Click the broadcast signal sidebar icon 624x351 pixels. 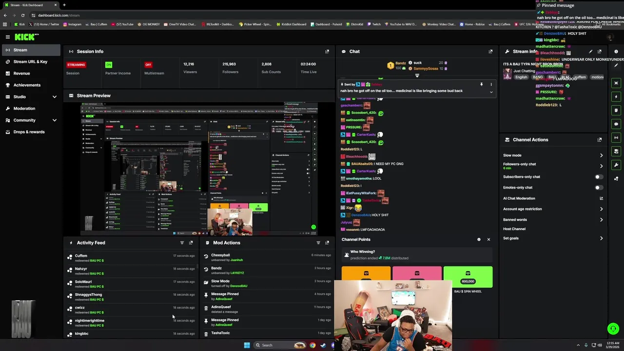pos(616,137)
